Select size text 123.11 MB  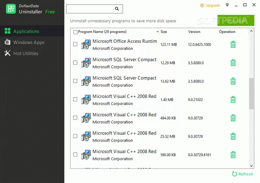[x=169, y=45]
